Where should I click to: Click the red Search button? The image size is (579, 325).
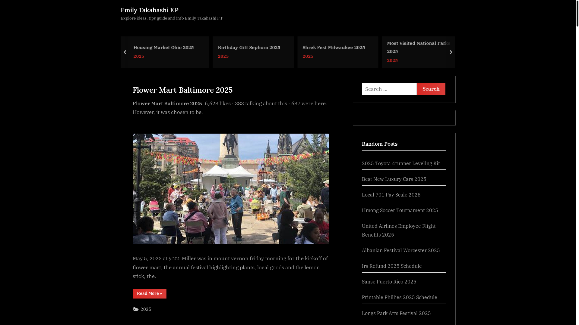431,89
